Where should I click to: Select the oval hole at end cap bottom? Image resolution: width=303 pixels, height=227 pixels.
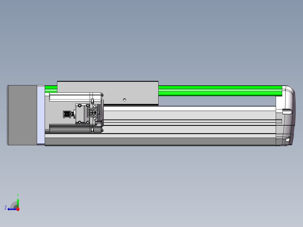[x=288, y=139]
